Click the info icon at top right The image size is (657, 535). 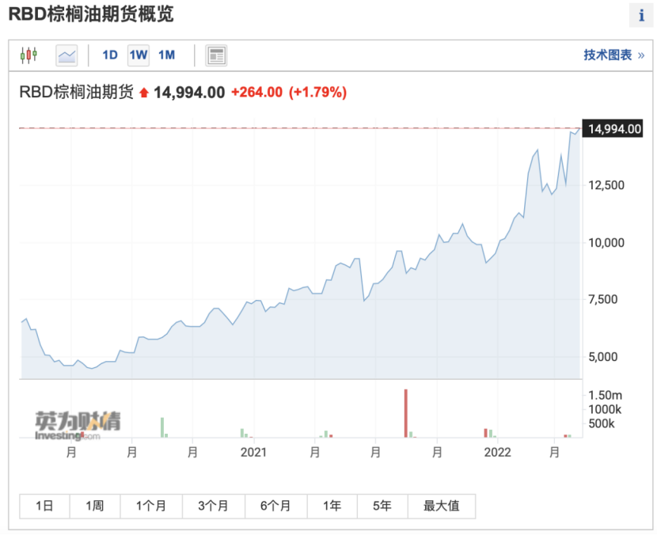(x=640, y=16)
